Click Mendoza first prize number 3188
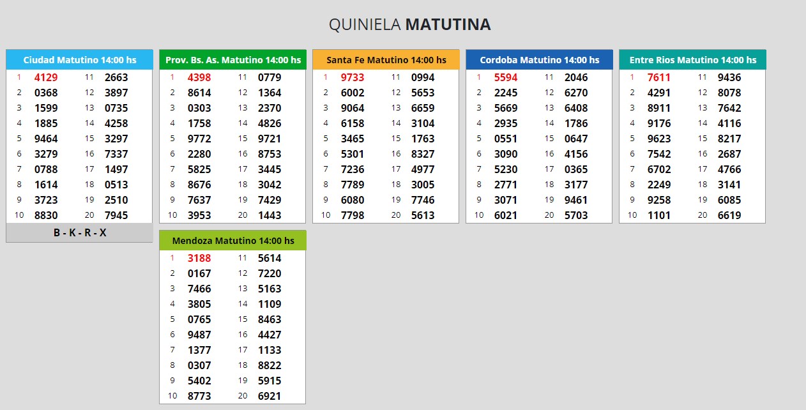The height and width of the screenshot is (410, 806). coord(199,258)
